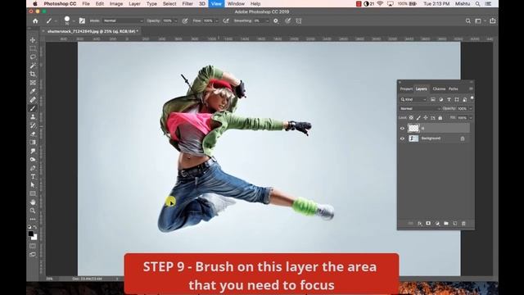Select the History Brush tool
Viewport: 524px width, 295px height.
tap(33, 125)
